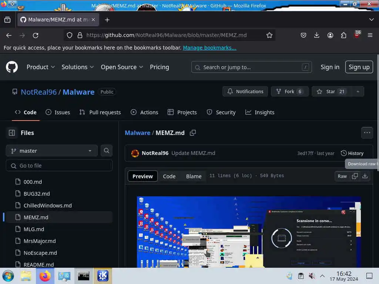Open the Star lists dropdown arrow
Screen dimensions: 379x284
(358, 92)
